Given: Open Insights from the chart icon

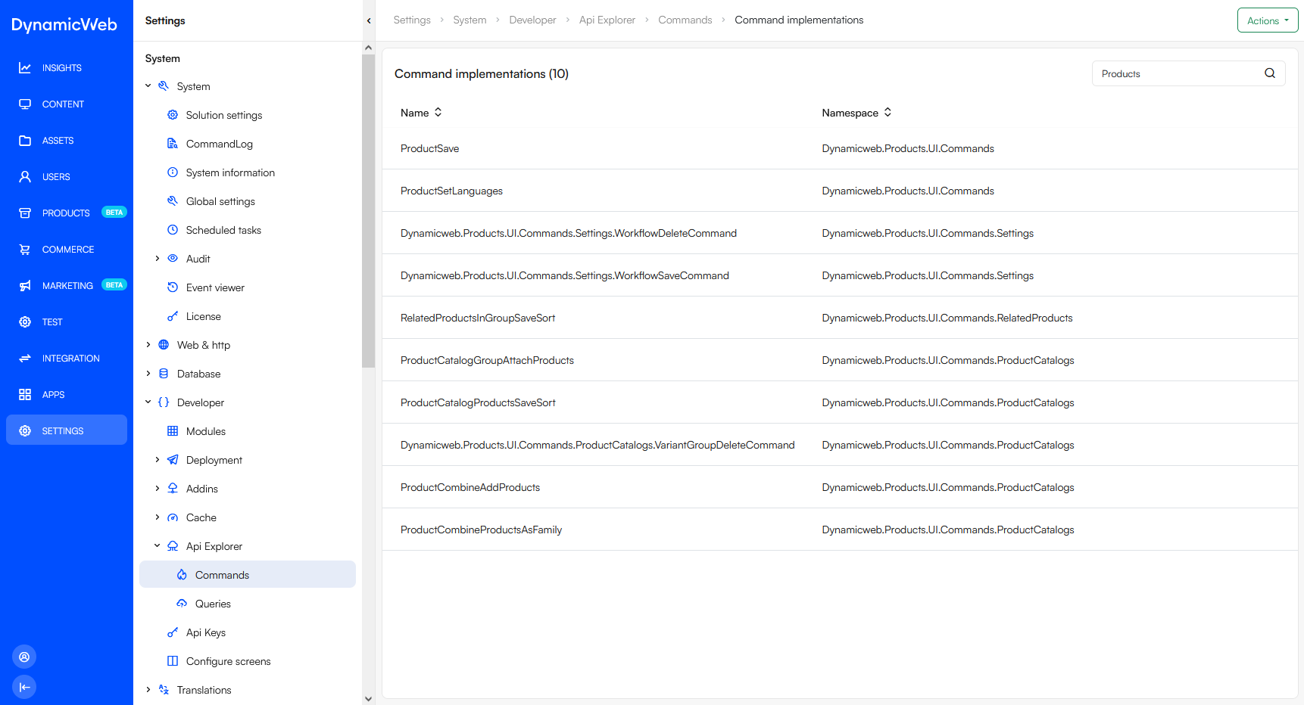Looking at the screenshot, I should click(x=25, y=68).
